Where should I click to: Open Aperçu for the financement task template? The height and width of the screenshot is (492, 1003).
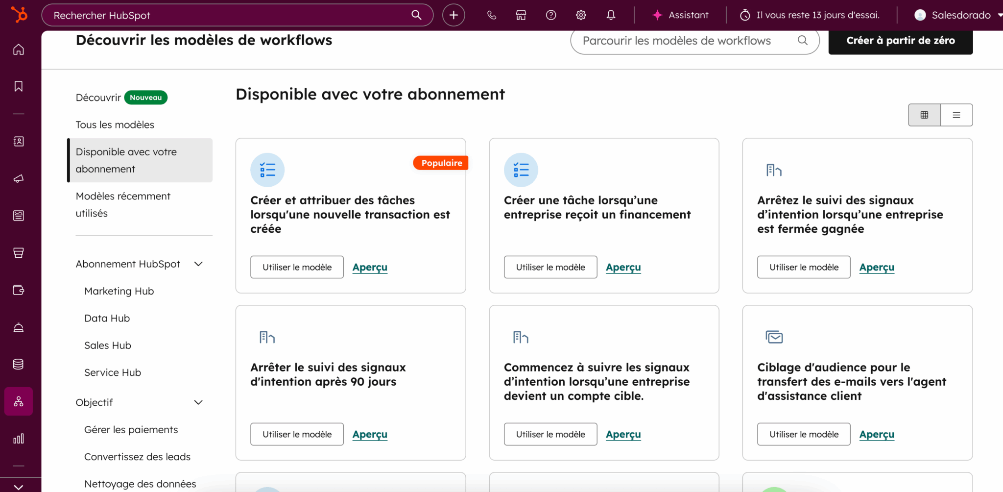tap(623, 268)
